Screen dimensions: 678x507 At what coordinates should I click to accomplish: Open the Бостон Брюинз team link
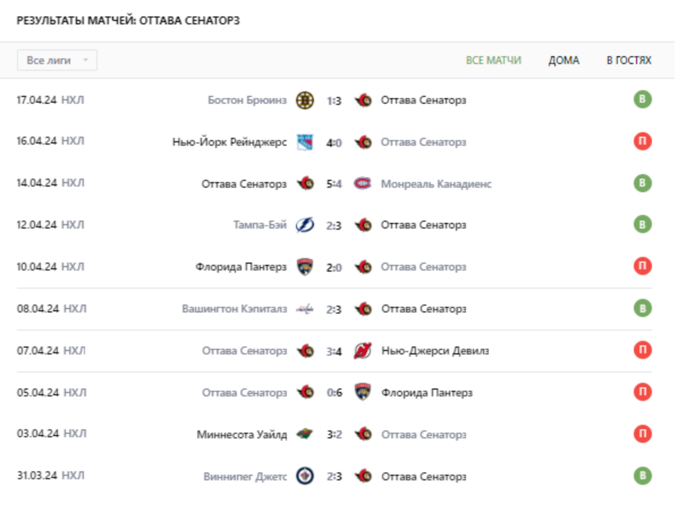(247, 100)
